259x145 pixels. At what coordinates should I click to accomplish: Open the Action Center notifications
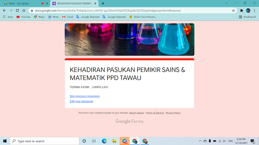click(253, 141)
